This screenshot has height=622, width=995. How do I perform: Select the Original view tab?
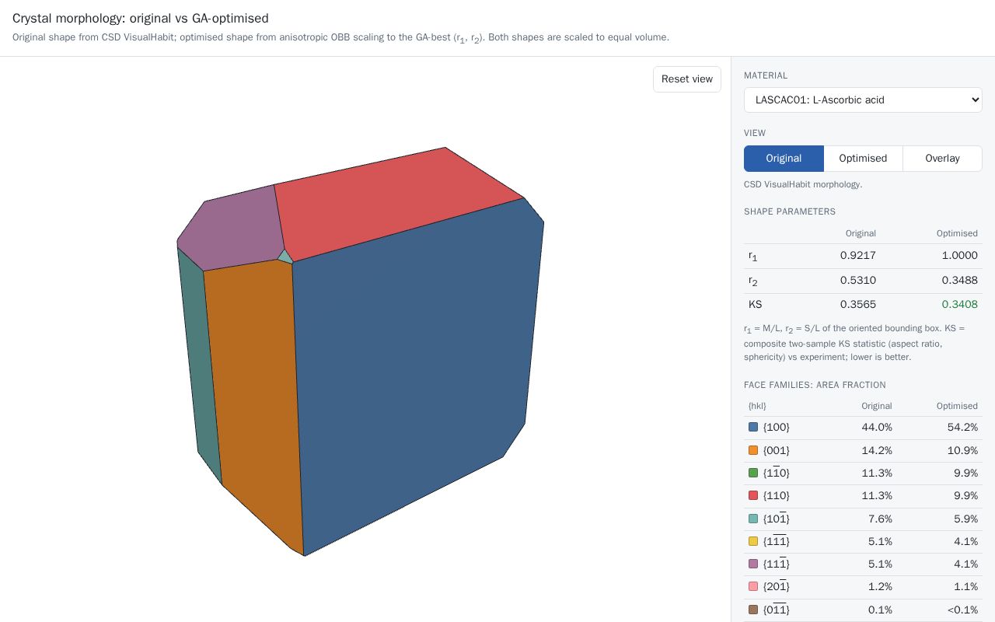click(x=784, y=158)
